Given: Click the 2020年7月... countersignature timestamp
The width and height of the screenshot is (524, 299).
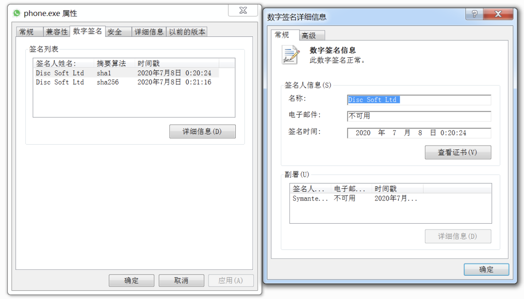Looking at the screenshot, I should click(x=396, y=199).
